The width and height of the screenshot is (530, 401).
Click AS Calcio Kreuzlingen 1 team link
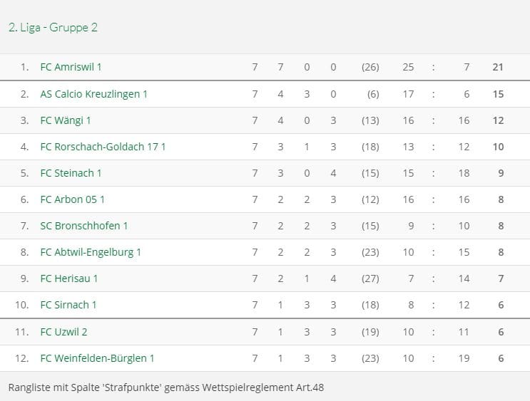point(93,94)
